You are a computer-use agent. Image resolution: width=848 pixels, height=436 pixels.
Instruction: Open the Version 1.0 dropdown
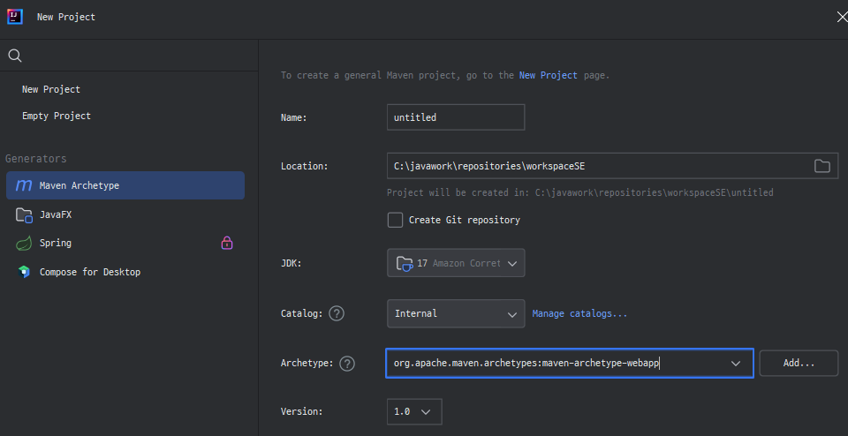pyautogui.click(x=413, y=411)
